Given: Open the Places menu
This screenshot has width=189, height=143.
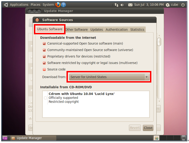Looking at the screenshot, I should (x=35, y=5).
